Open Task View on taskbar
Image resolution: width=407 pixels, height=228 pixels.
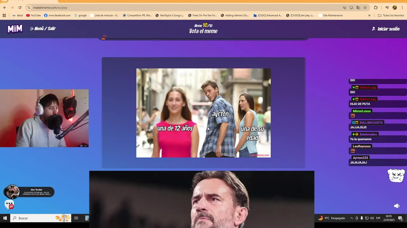(76, 218)
